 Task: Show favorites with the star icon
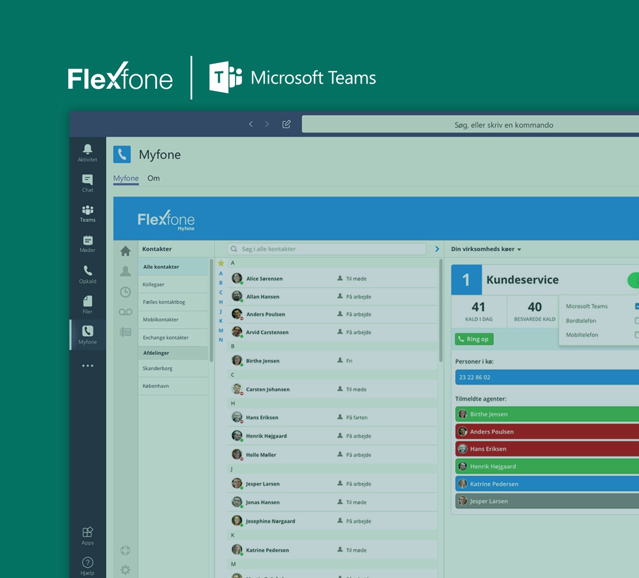click(221, 263)
